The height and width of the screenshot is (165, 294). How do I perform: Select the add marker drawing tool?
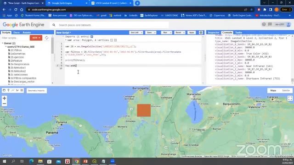8,90
